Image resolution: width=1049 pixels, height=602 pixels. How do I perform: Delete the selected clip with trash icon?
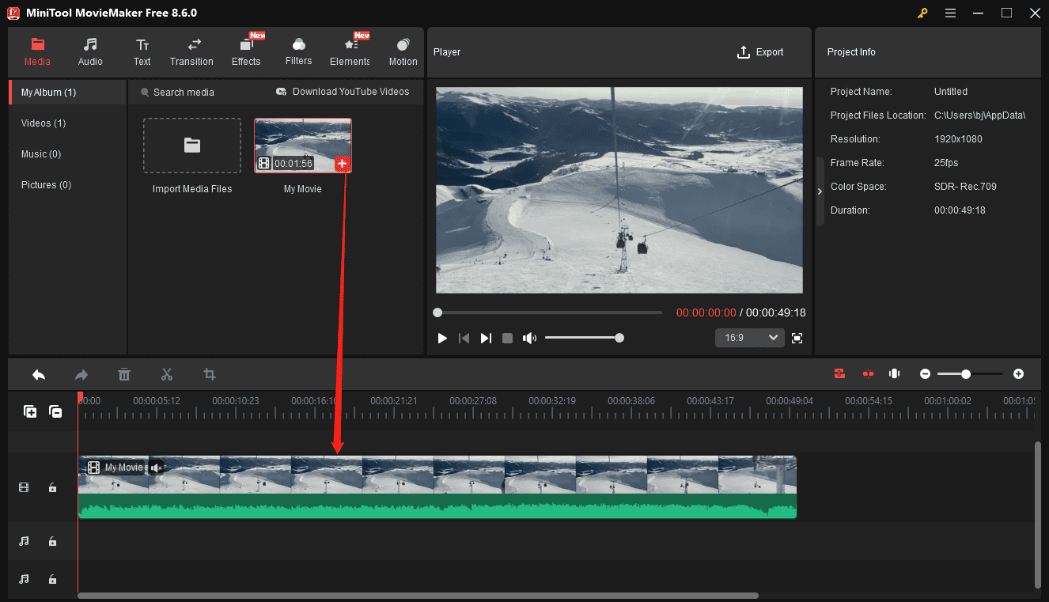pos(124,374)
